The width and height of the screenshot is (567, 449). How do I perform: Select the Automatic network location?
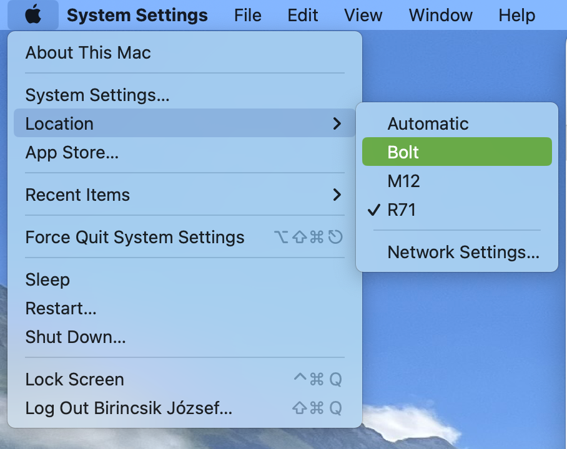tap(457, 123)
